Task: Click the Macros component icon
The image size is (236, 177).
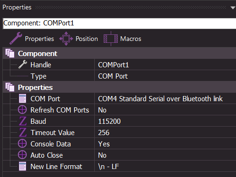Action: (x=111, y=39)
